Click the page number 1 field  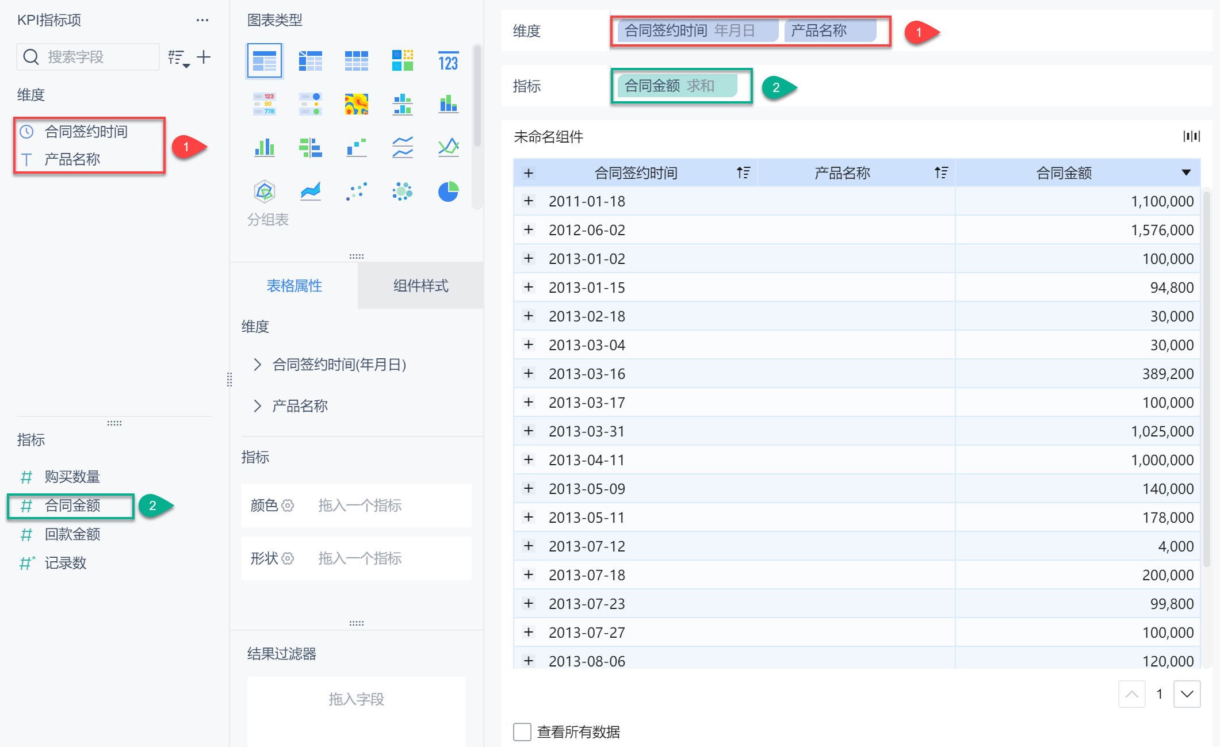[x=1160, y=694]
